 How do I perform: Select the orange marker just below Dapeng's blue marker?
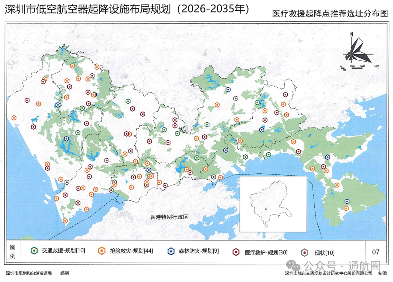(346, 208)
